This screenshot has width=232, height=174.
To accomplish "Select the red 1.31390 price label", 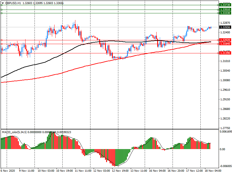I will 225,53.
